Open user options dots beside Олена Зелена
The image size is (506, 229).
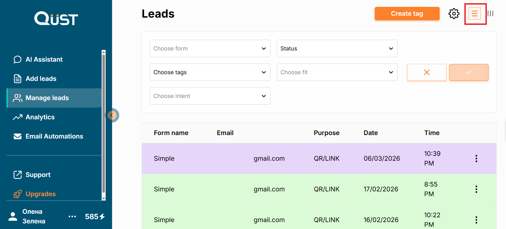click(72, 216)
